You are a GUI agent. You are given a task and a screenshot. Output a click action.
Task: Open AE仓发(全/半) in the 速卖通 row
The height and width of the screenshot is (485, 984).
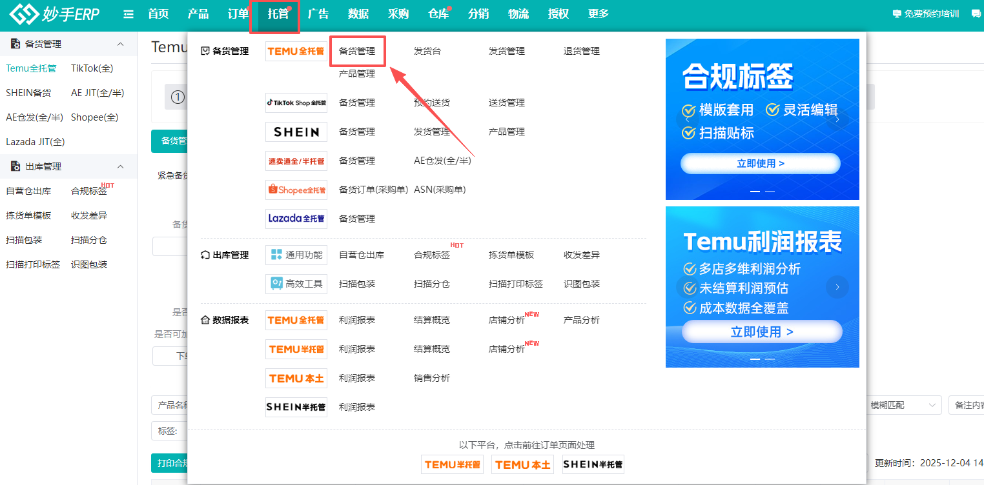442,161
